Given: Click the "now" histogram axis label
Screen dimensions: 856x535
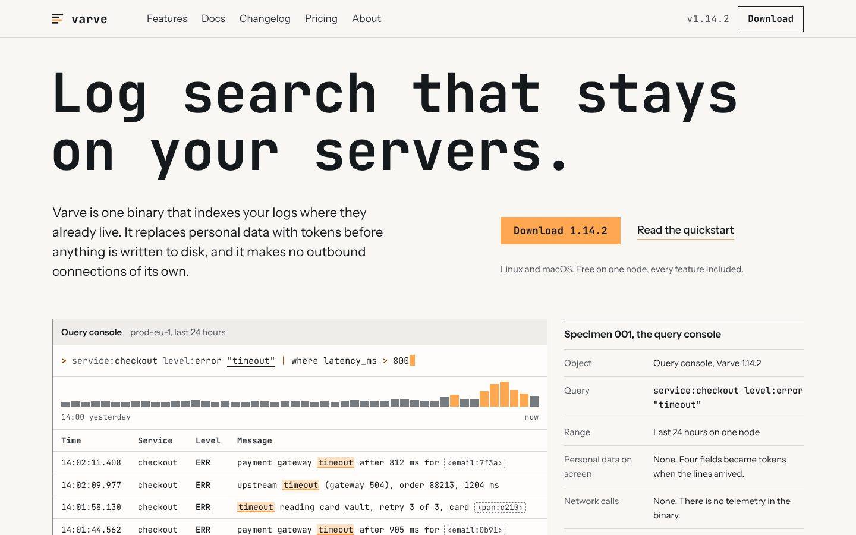Looking at the screenshot, I should (x=531, y=417).
